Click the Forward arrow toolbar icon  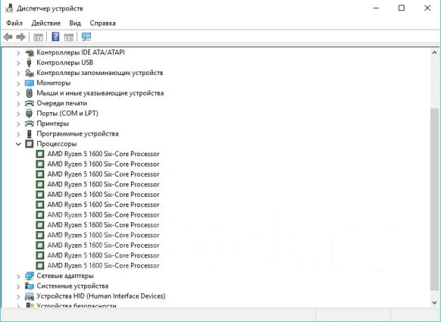21,36
